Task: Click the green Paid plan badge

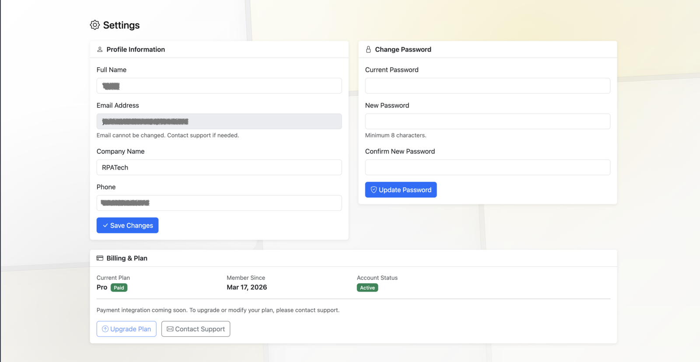Action: click(x=119, y=288)
